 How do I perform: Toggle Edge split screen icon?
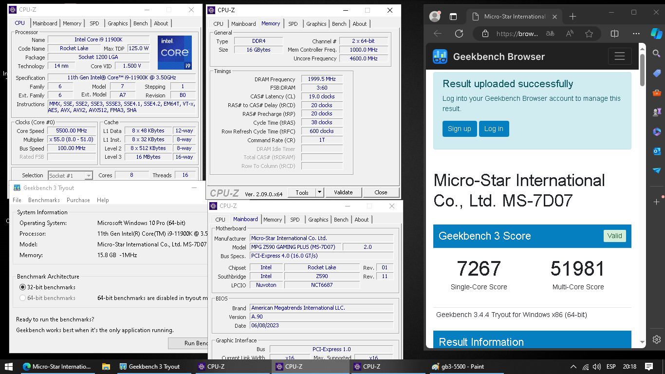pyautogui.click(x=614, y=34)
